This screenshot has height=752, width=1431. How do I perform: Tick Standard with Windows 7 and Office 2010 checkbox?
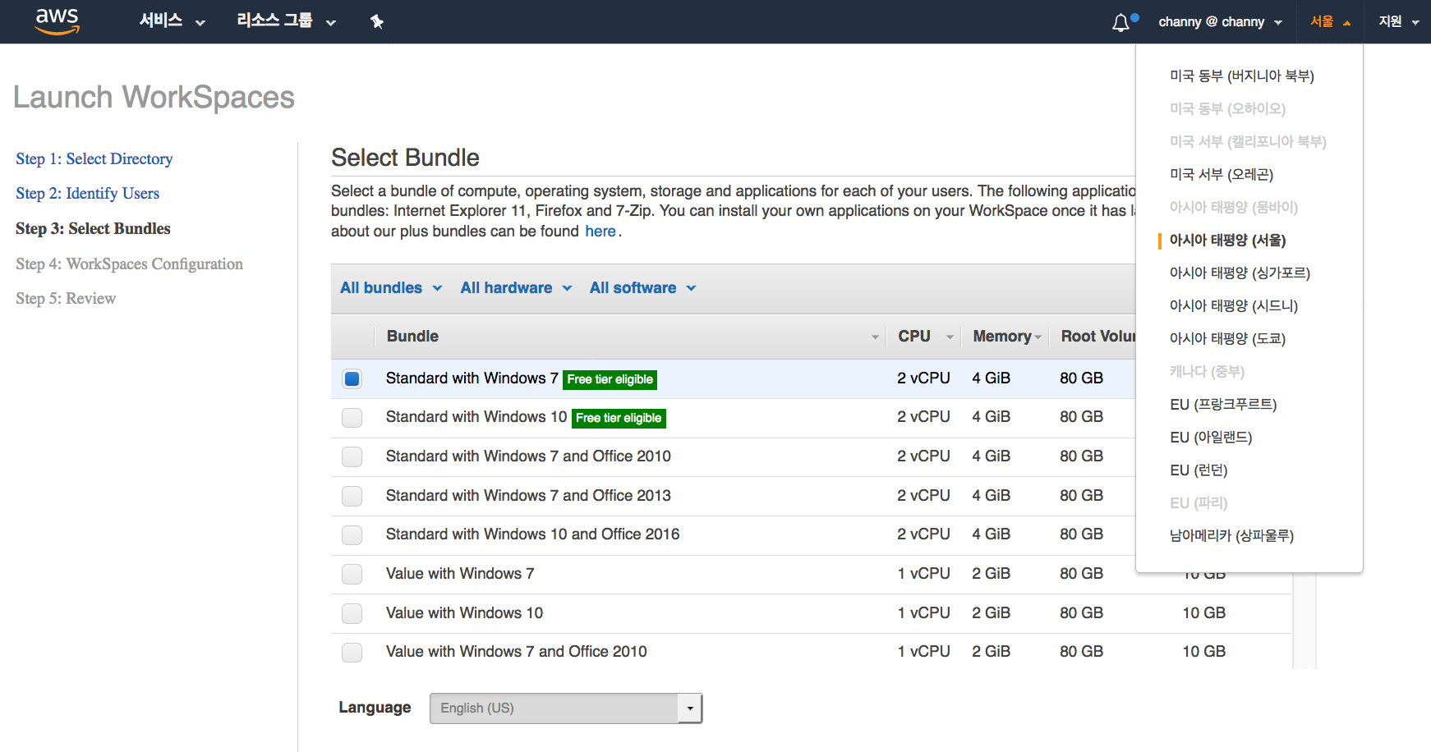pos(352,456)
